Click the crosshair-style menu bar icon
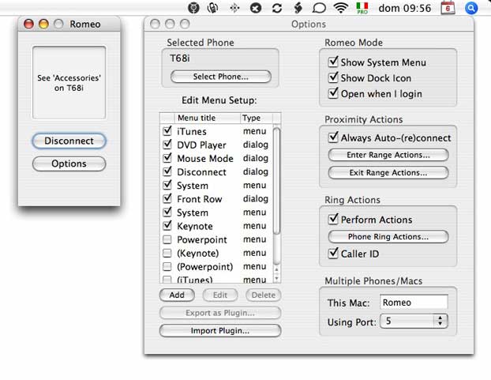The height and width of the screenshot is (380, 491). tap(234, 8)
